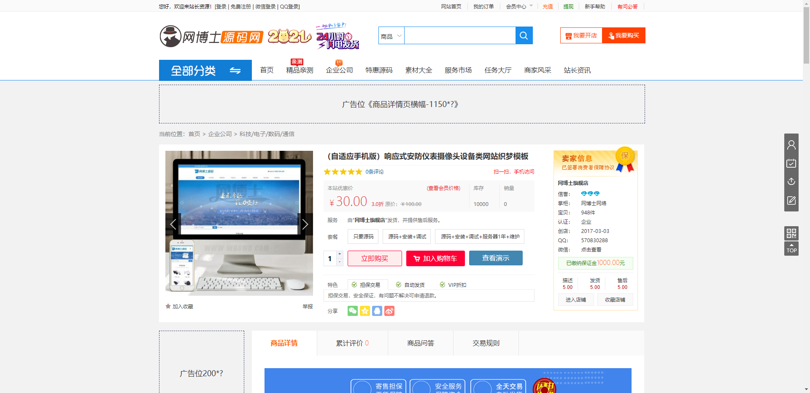Click 扫一扫，手机访问 link
This screenshot has width=810, height=393.
click(514, 172)
